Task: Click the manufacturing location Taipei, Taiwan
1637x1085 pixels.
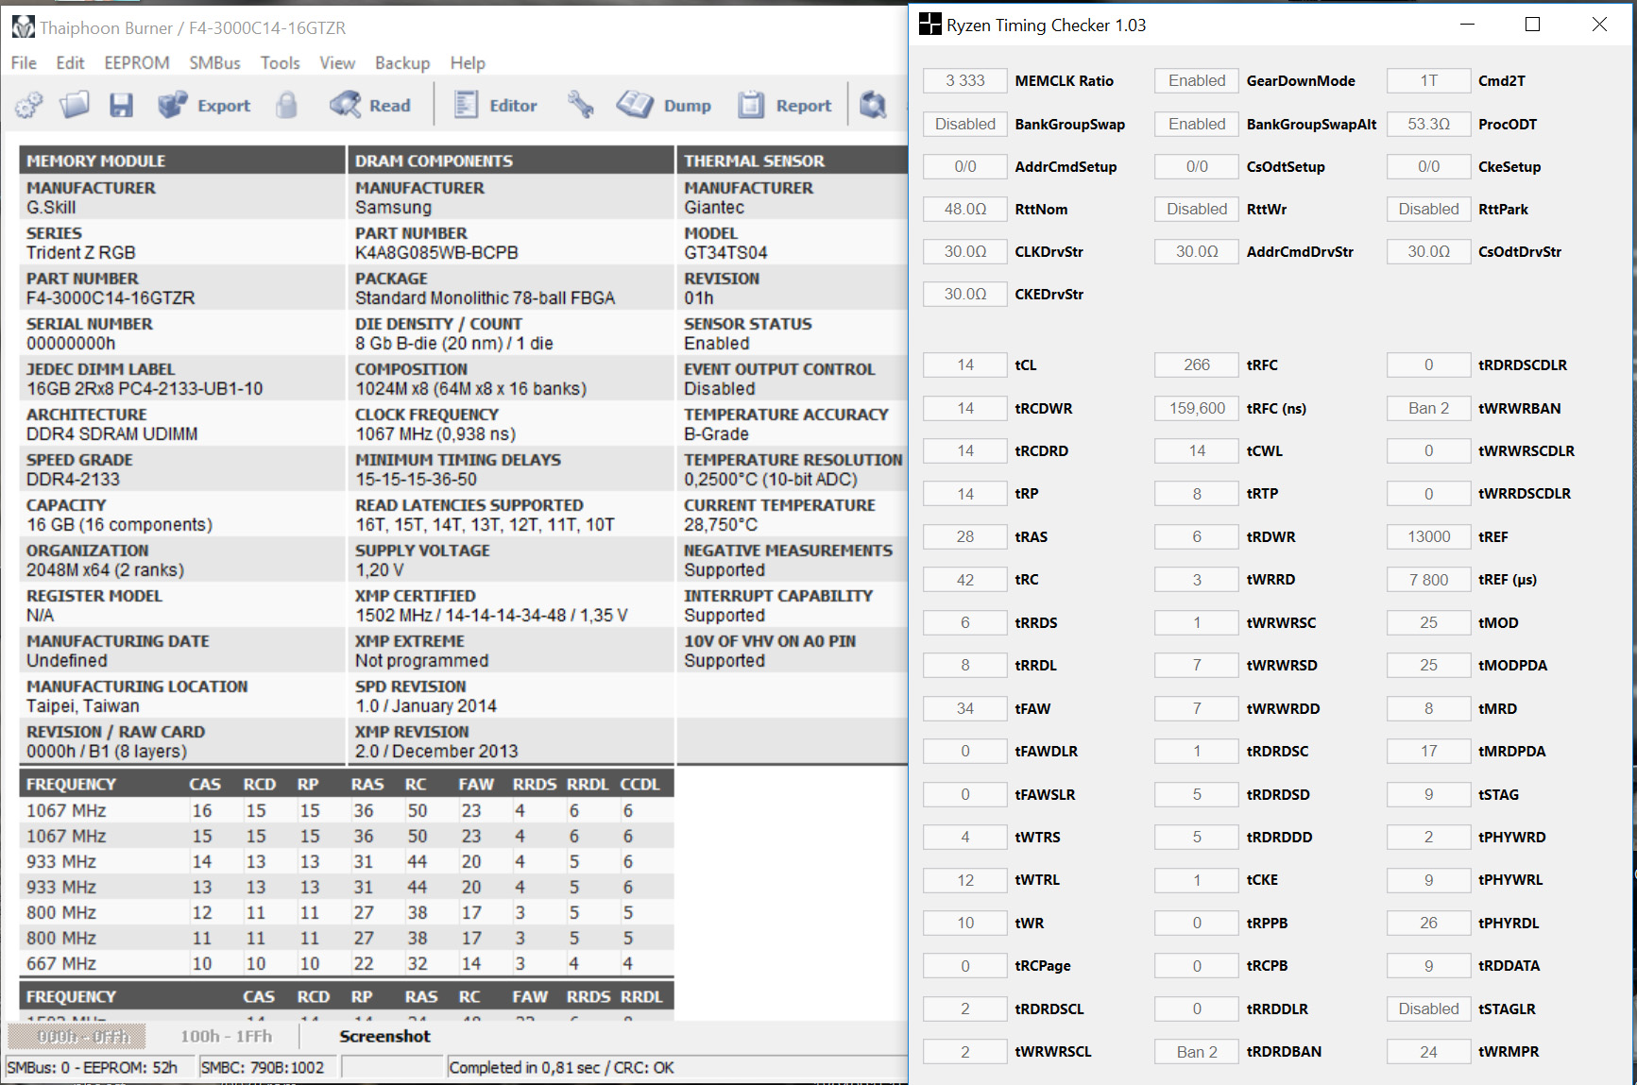Action: click(x=83, y=706)
